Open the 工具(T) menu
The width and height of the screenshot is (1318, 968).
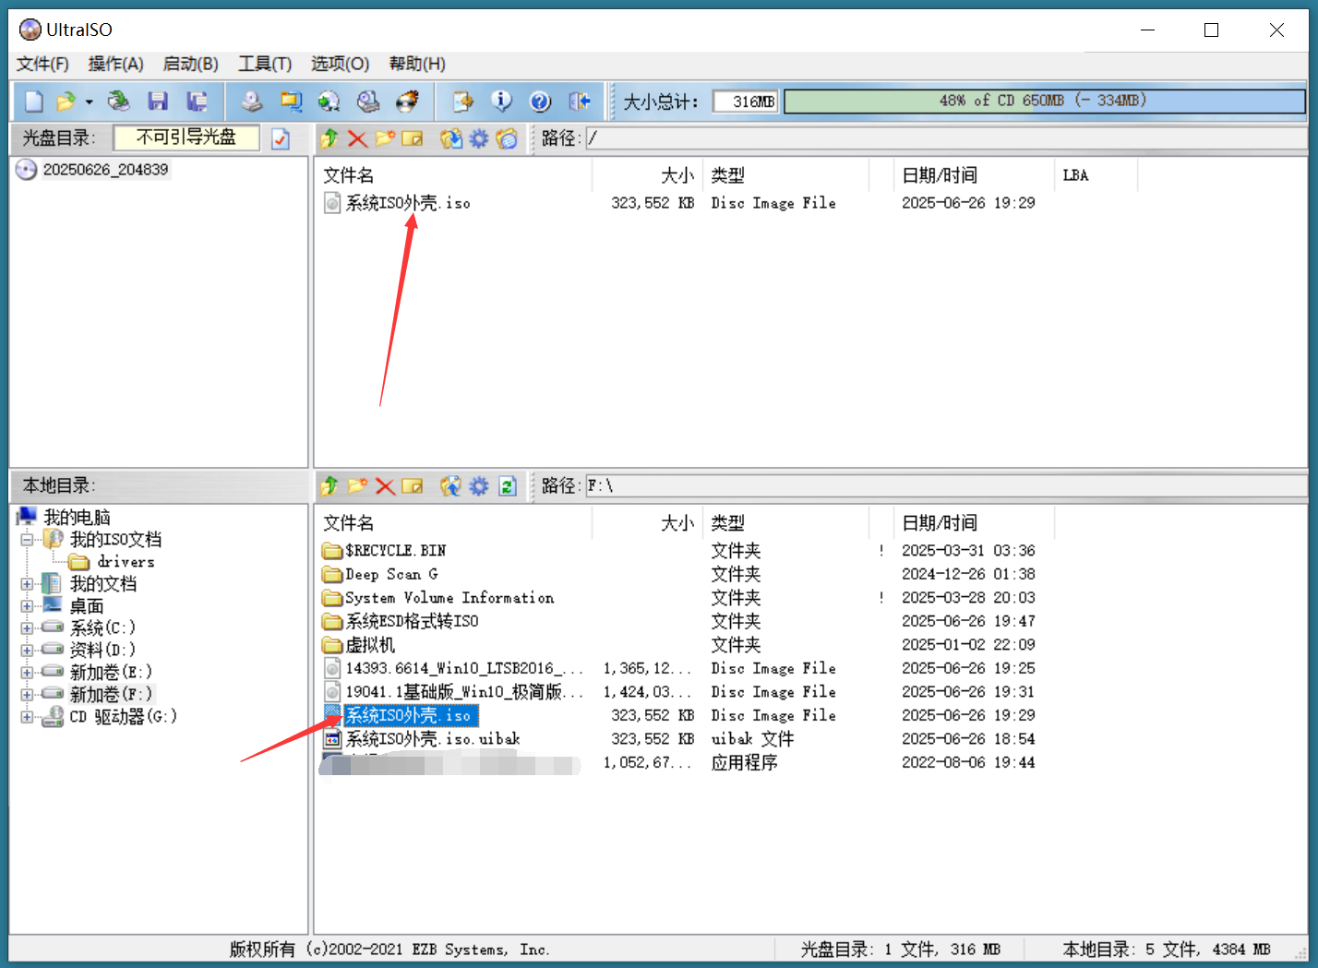pos(265,64)
